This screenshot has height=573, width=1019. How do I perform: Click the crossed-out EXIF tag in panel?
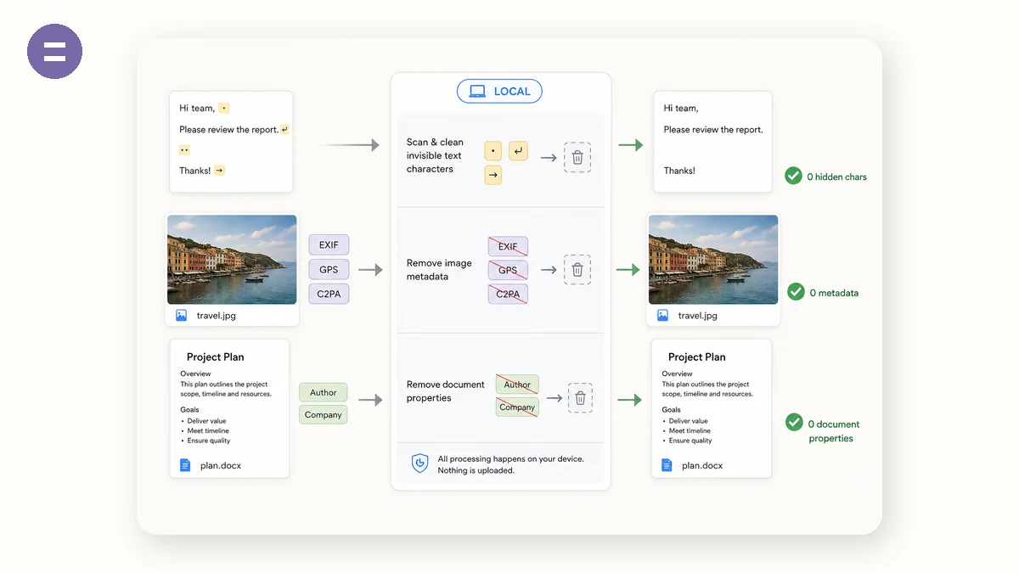(508, 246)
